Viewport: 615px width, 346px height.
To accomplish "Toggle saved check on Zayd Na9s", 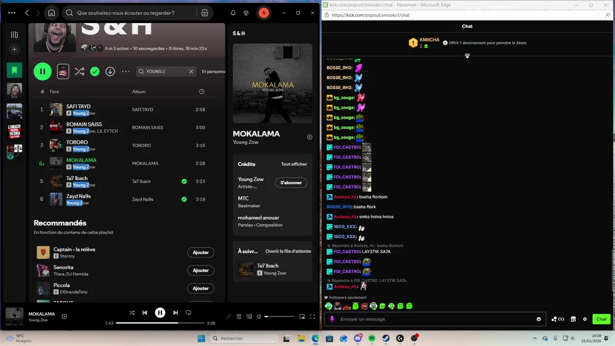I will [184, 199].
